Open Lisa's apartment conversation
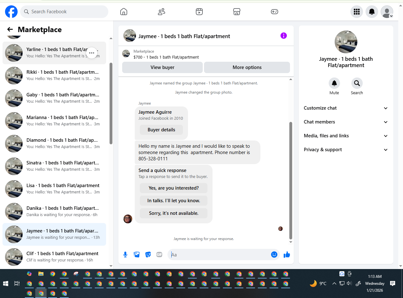The image size is (403, 298). click(x=54, y=189)
